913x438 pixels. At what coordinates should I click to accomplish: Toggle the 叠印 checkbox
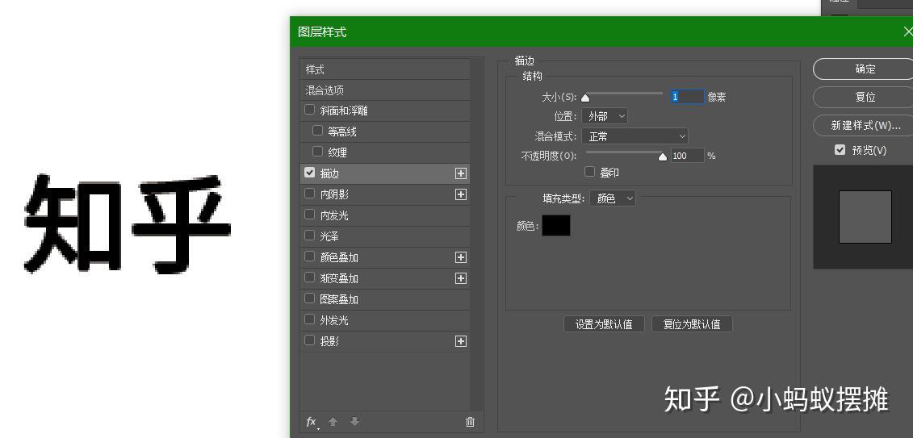(590, 172)
